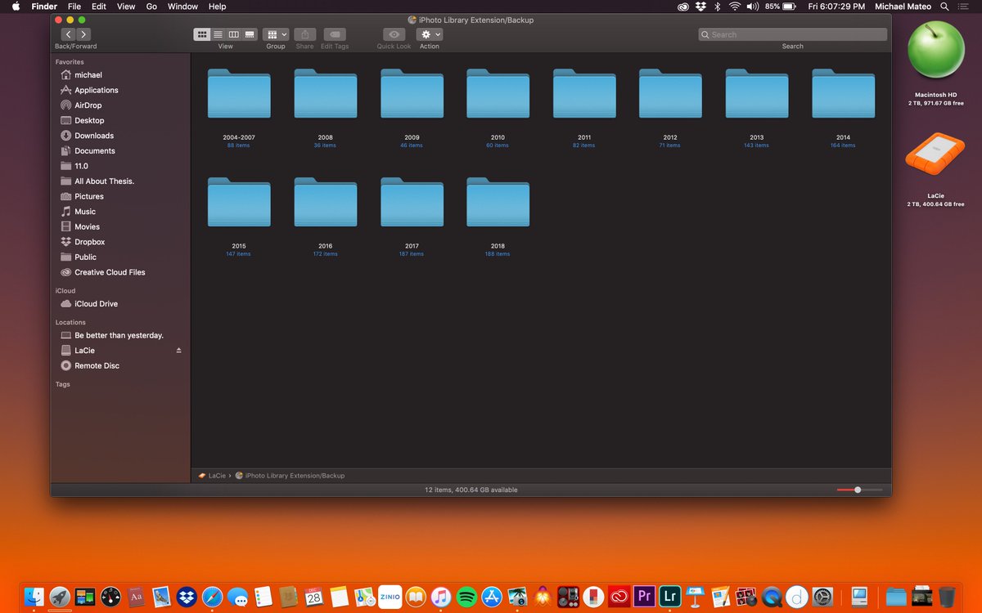982x613 pixels.
Task: Open the Group by dropdown
Action: tap(276, 34)
